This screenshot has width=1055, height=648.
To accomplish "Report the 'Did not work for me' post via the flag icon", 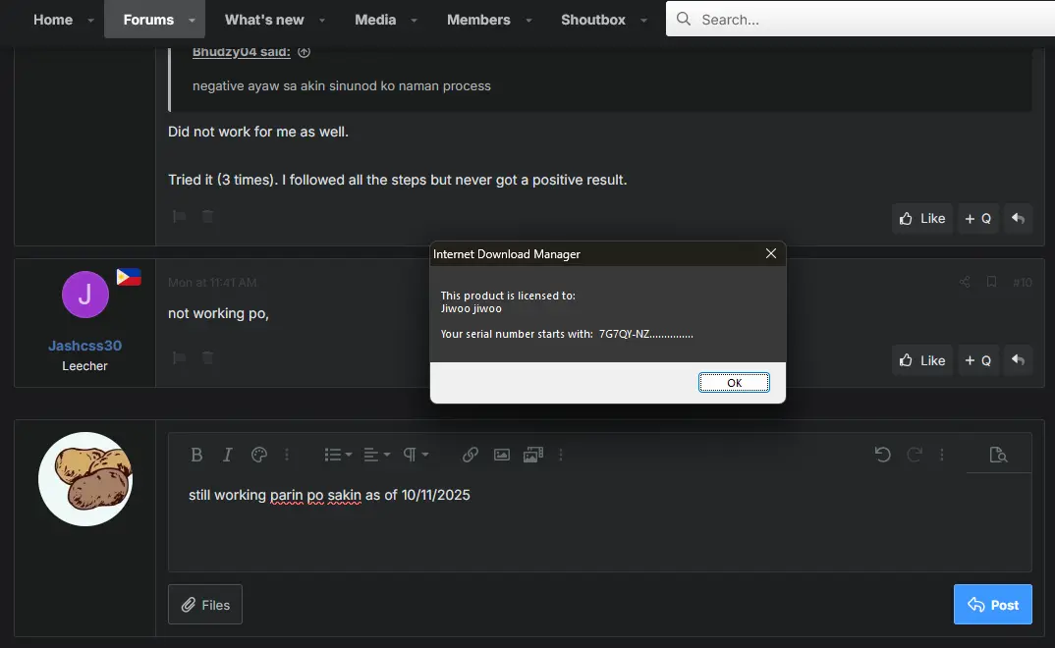I will [x=179, y=216].
